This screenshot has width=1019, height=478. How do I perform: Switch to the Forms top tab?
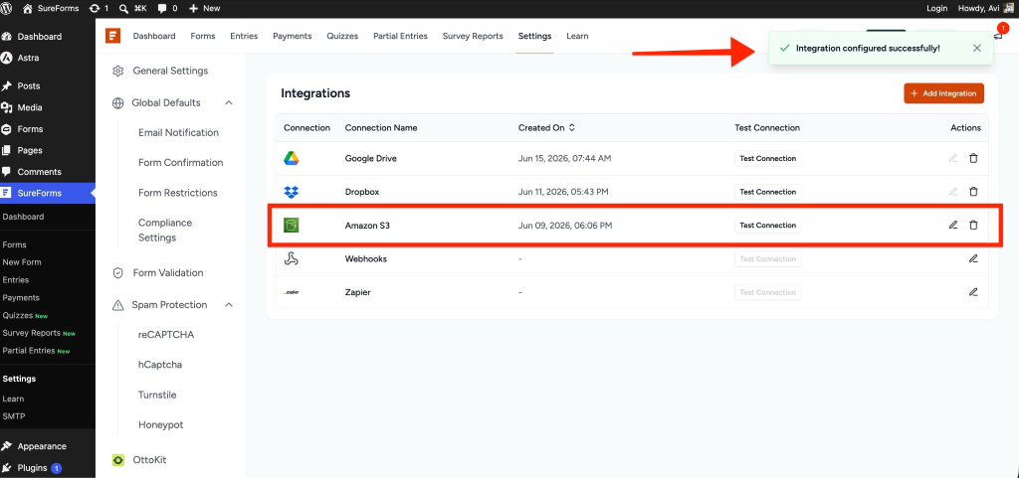[203, 37]
